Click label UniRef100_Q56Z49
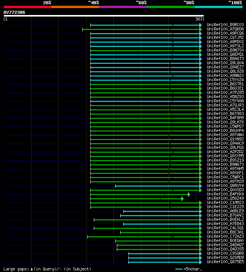The height and width of the screenshot is (272, 246). pos(225,198)
